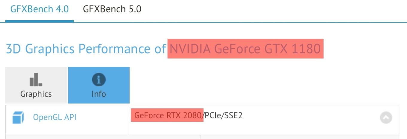Click the highlighted NVIDIA GeForce GTX 1180 title
This screenshot has width=407, height=139.
pos(245,49)
